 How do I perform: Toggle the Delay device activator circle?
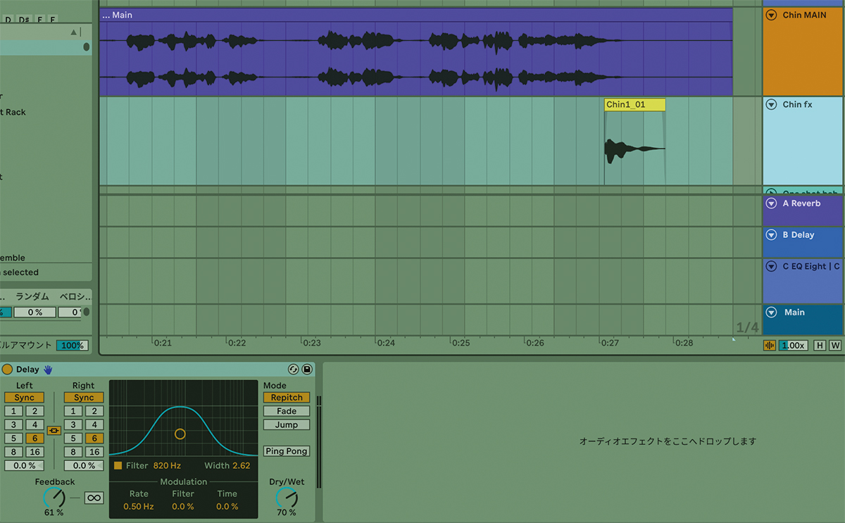pyautogui.click(x=7, y=369)
